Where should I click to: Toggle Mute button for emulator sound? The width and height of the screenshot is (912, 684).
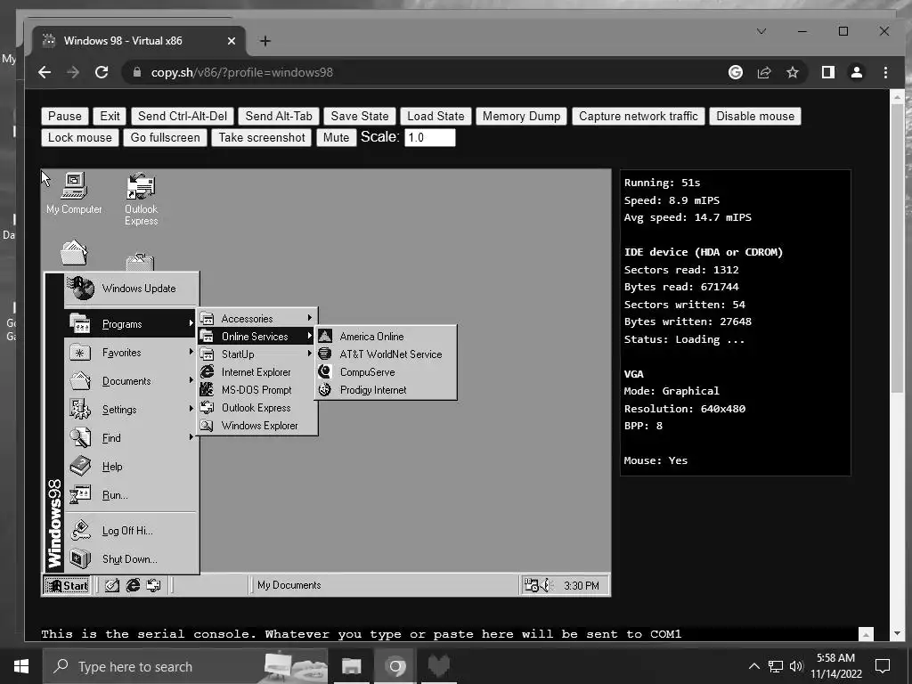pos(336,137)
